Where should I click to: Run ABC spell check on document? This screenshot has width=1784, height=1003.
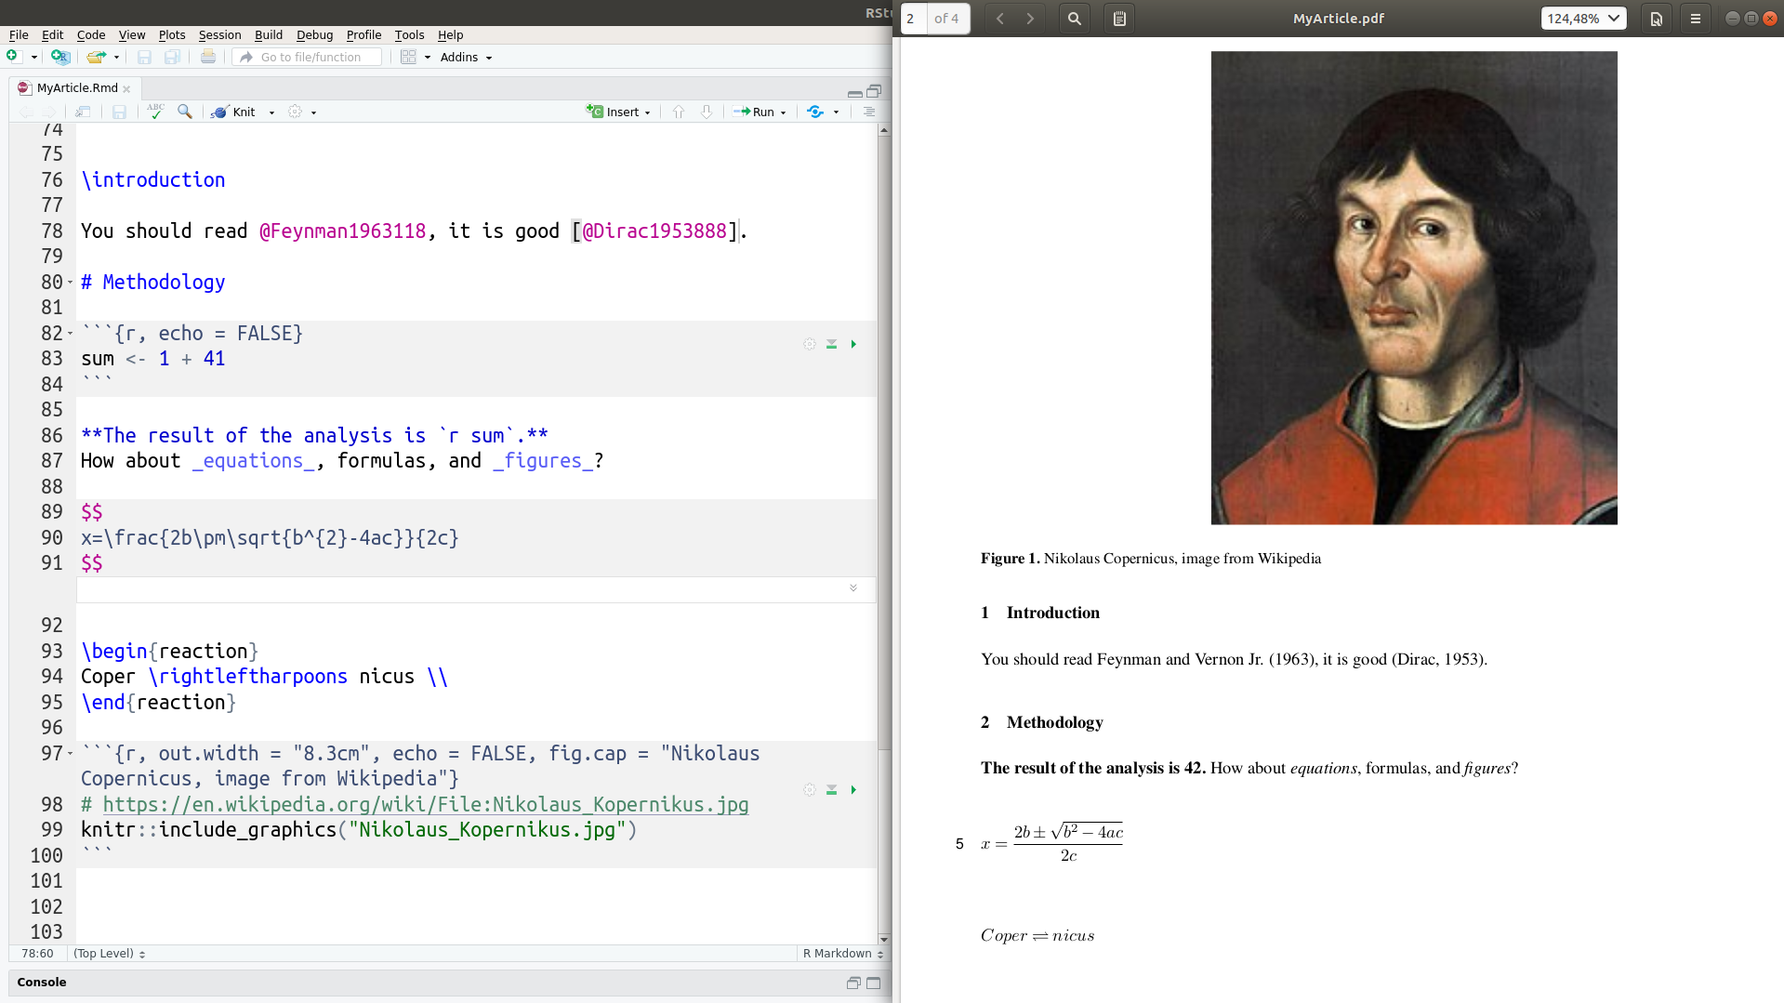click(155, 111)
